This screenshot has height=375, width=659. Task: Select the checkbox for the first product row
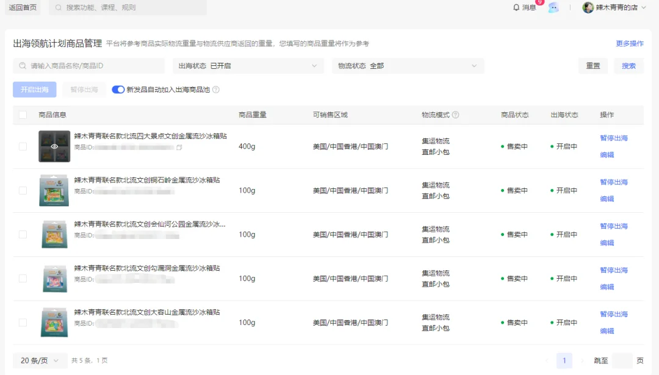pyautogui.click(x=23, y=146)
